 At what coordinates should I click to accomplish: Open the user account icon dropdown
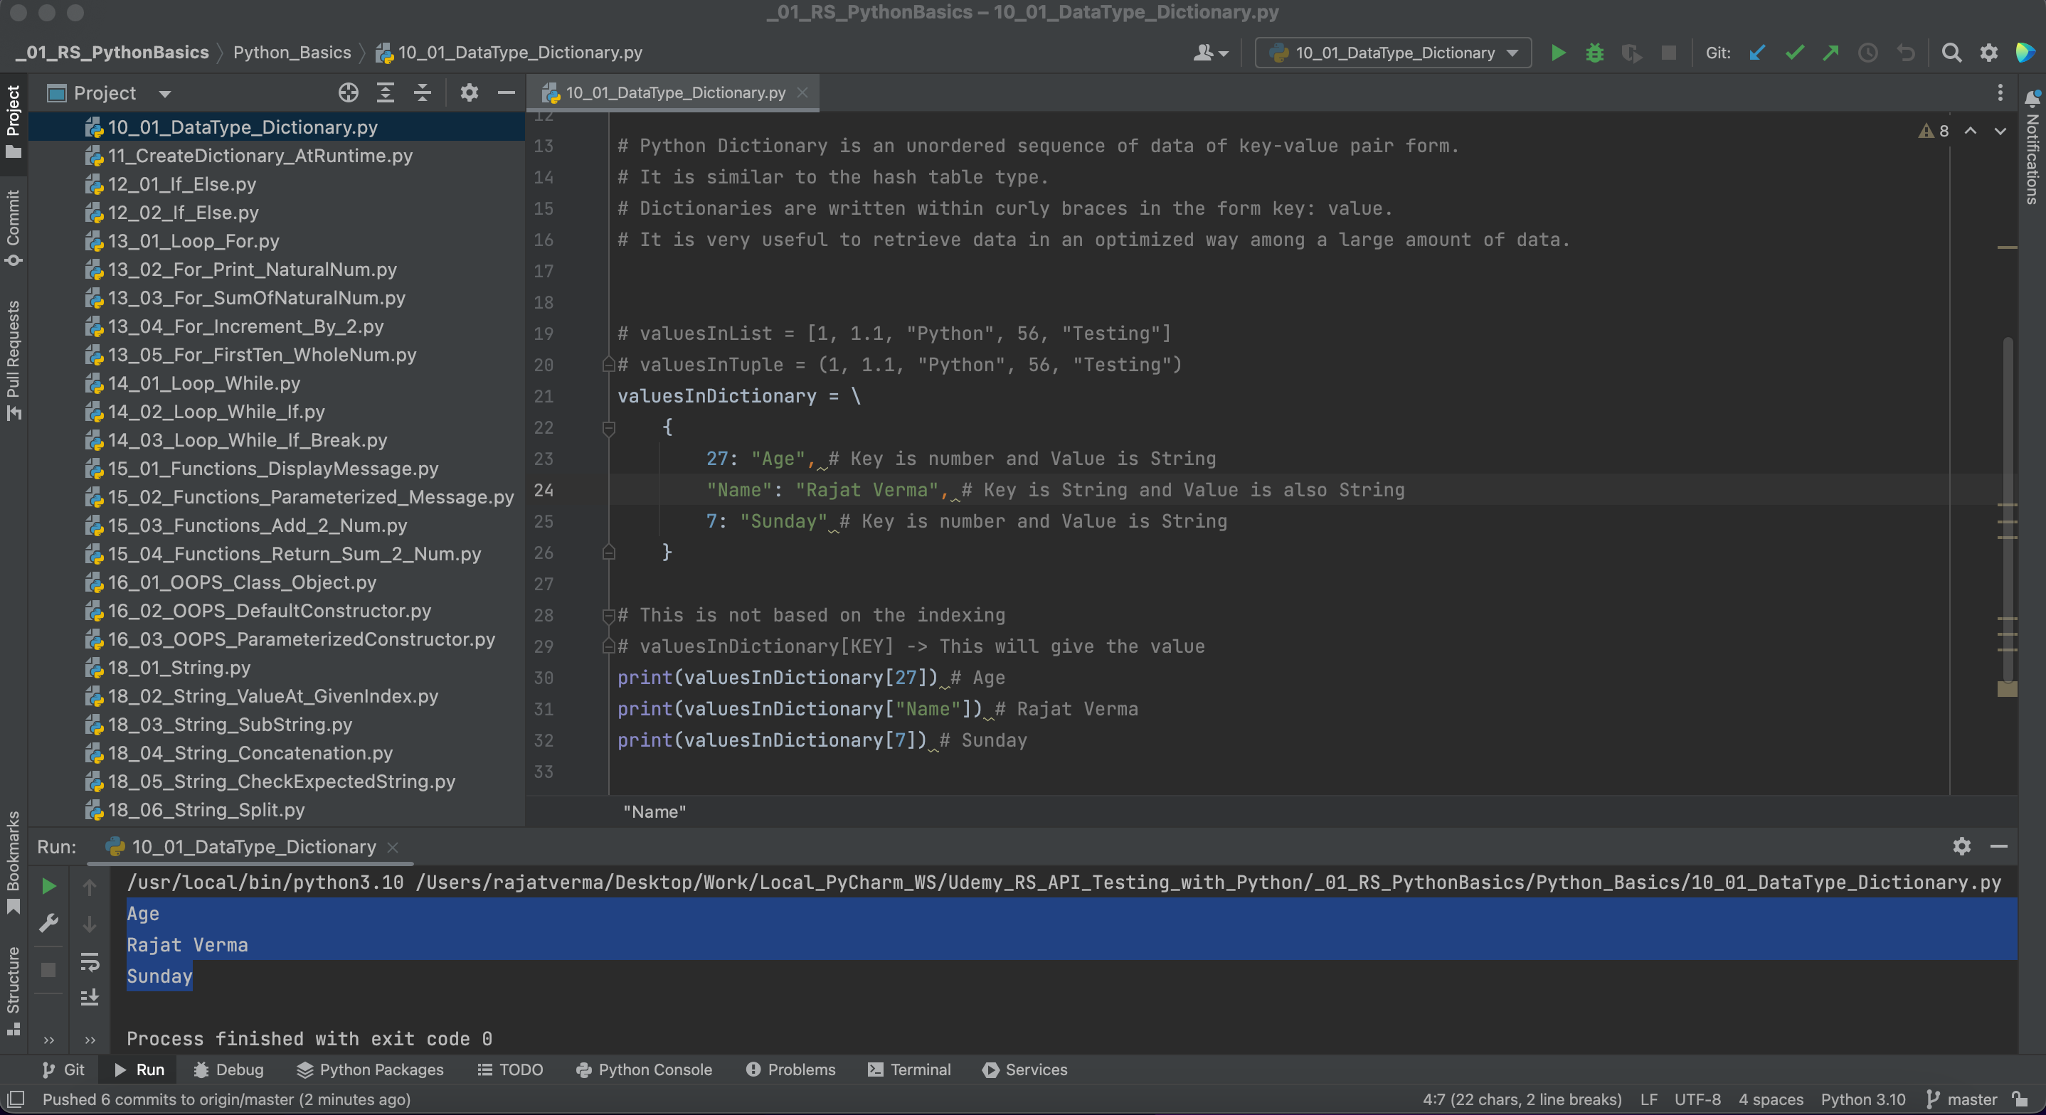[x=1210, y=53]
